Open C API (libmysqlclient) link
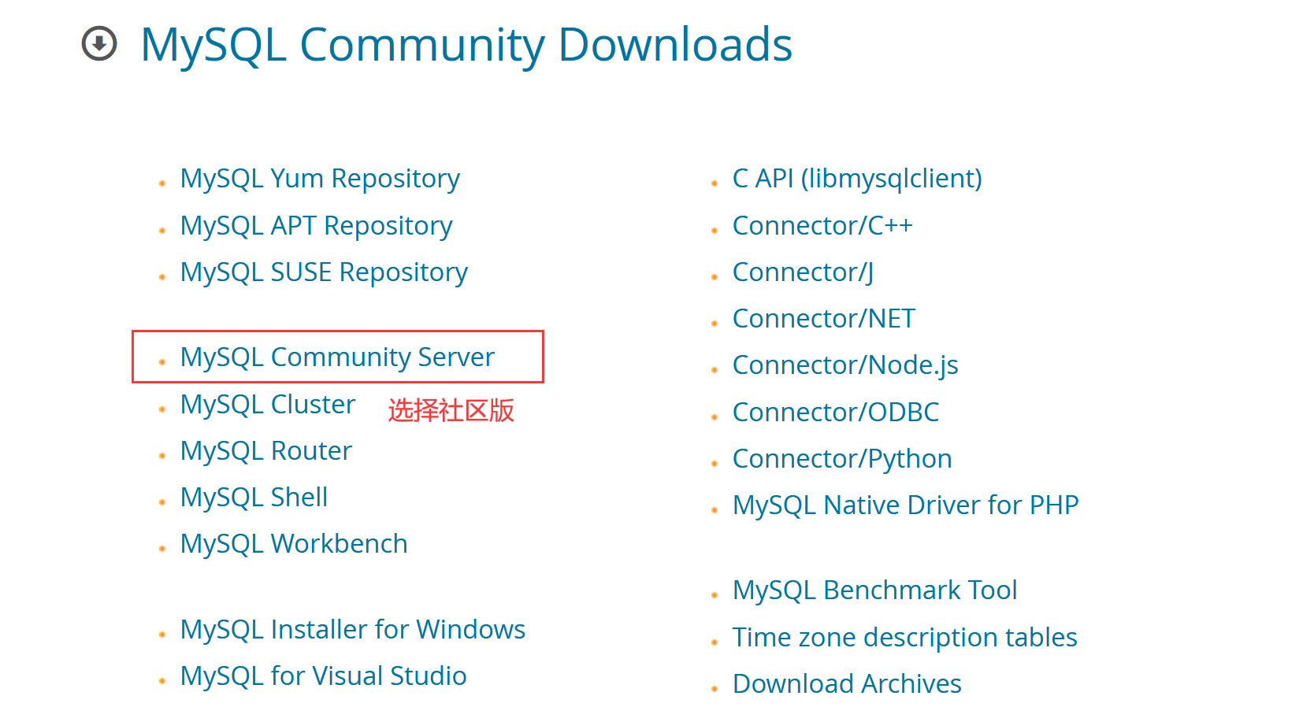The width and height of the screenshot is (1314, 707). [857, 179]
